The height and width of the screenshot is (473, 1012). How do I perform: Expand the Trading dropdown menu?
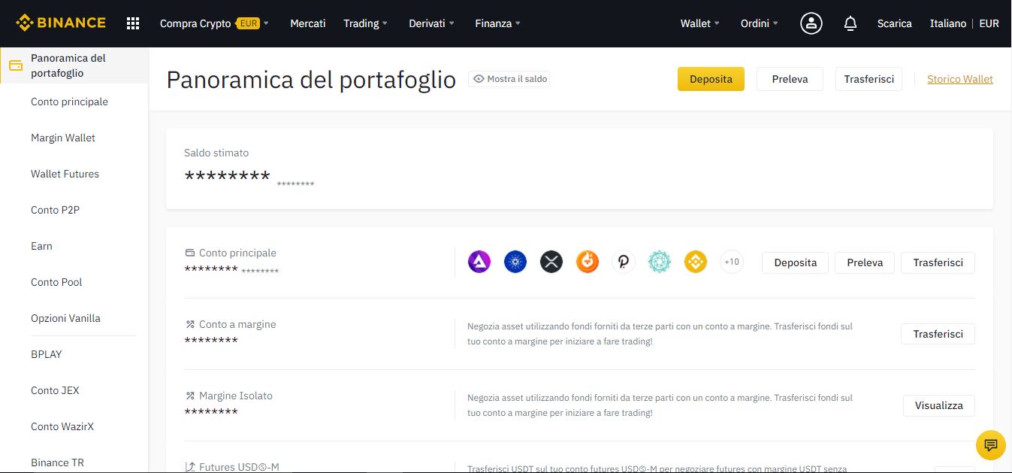[x=366, y=23]
